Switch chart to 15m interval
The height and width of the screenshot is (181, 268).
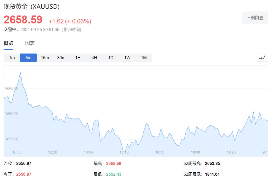point(45,58)
